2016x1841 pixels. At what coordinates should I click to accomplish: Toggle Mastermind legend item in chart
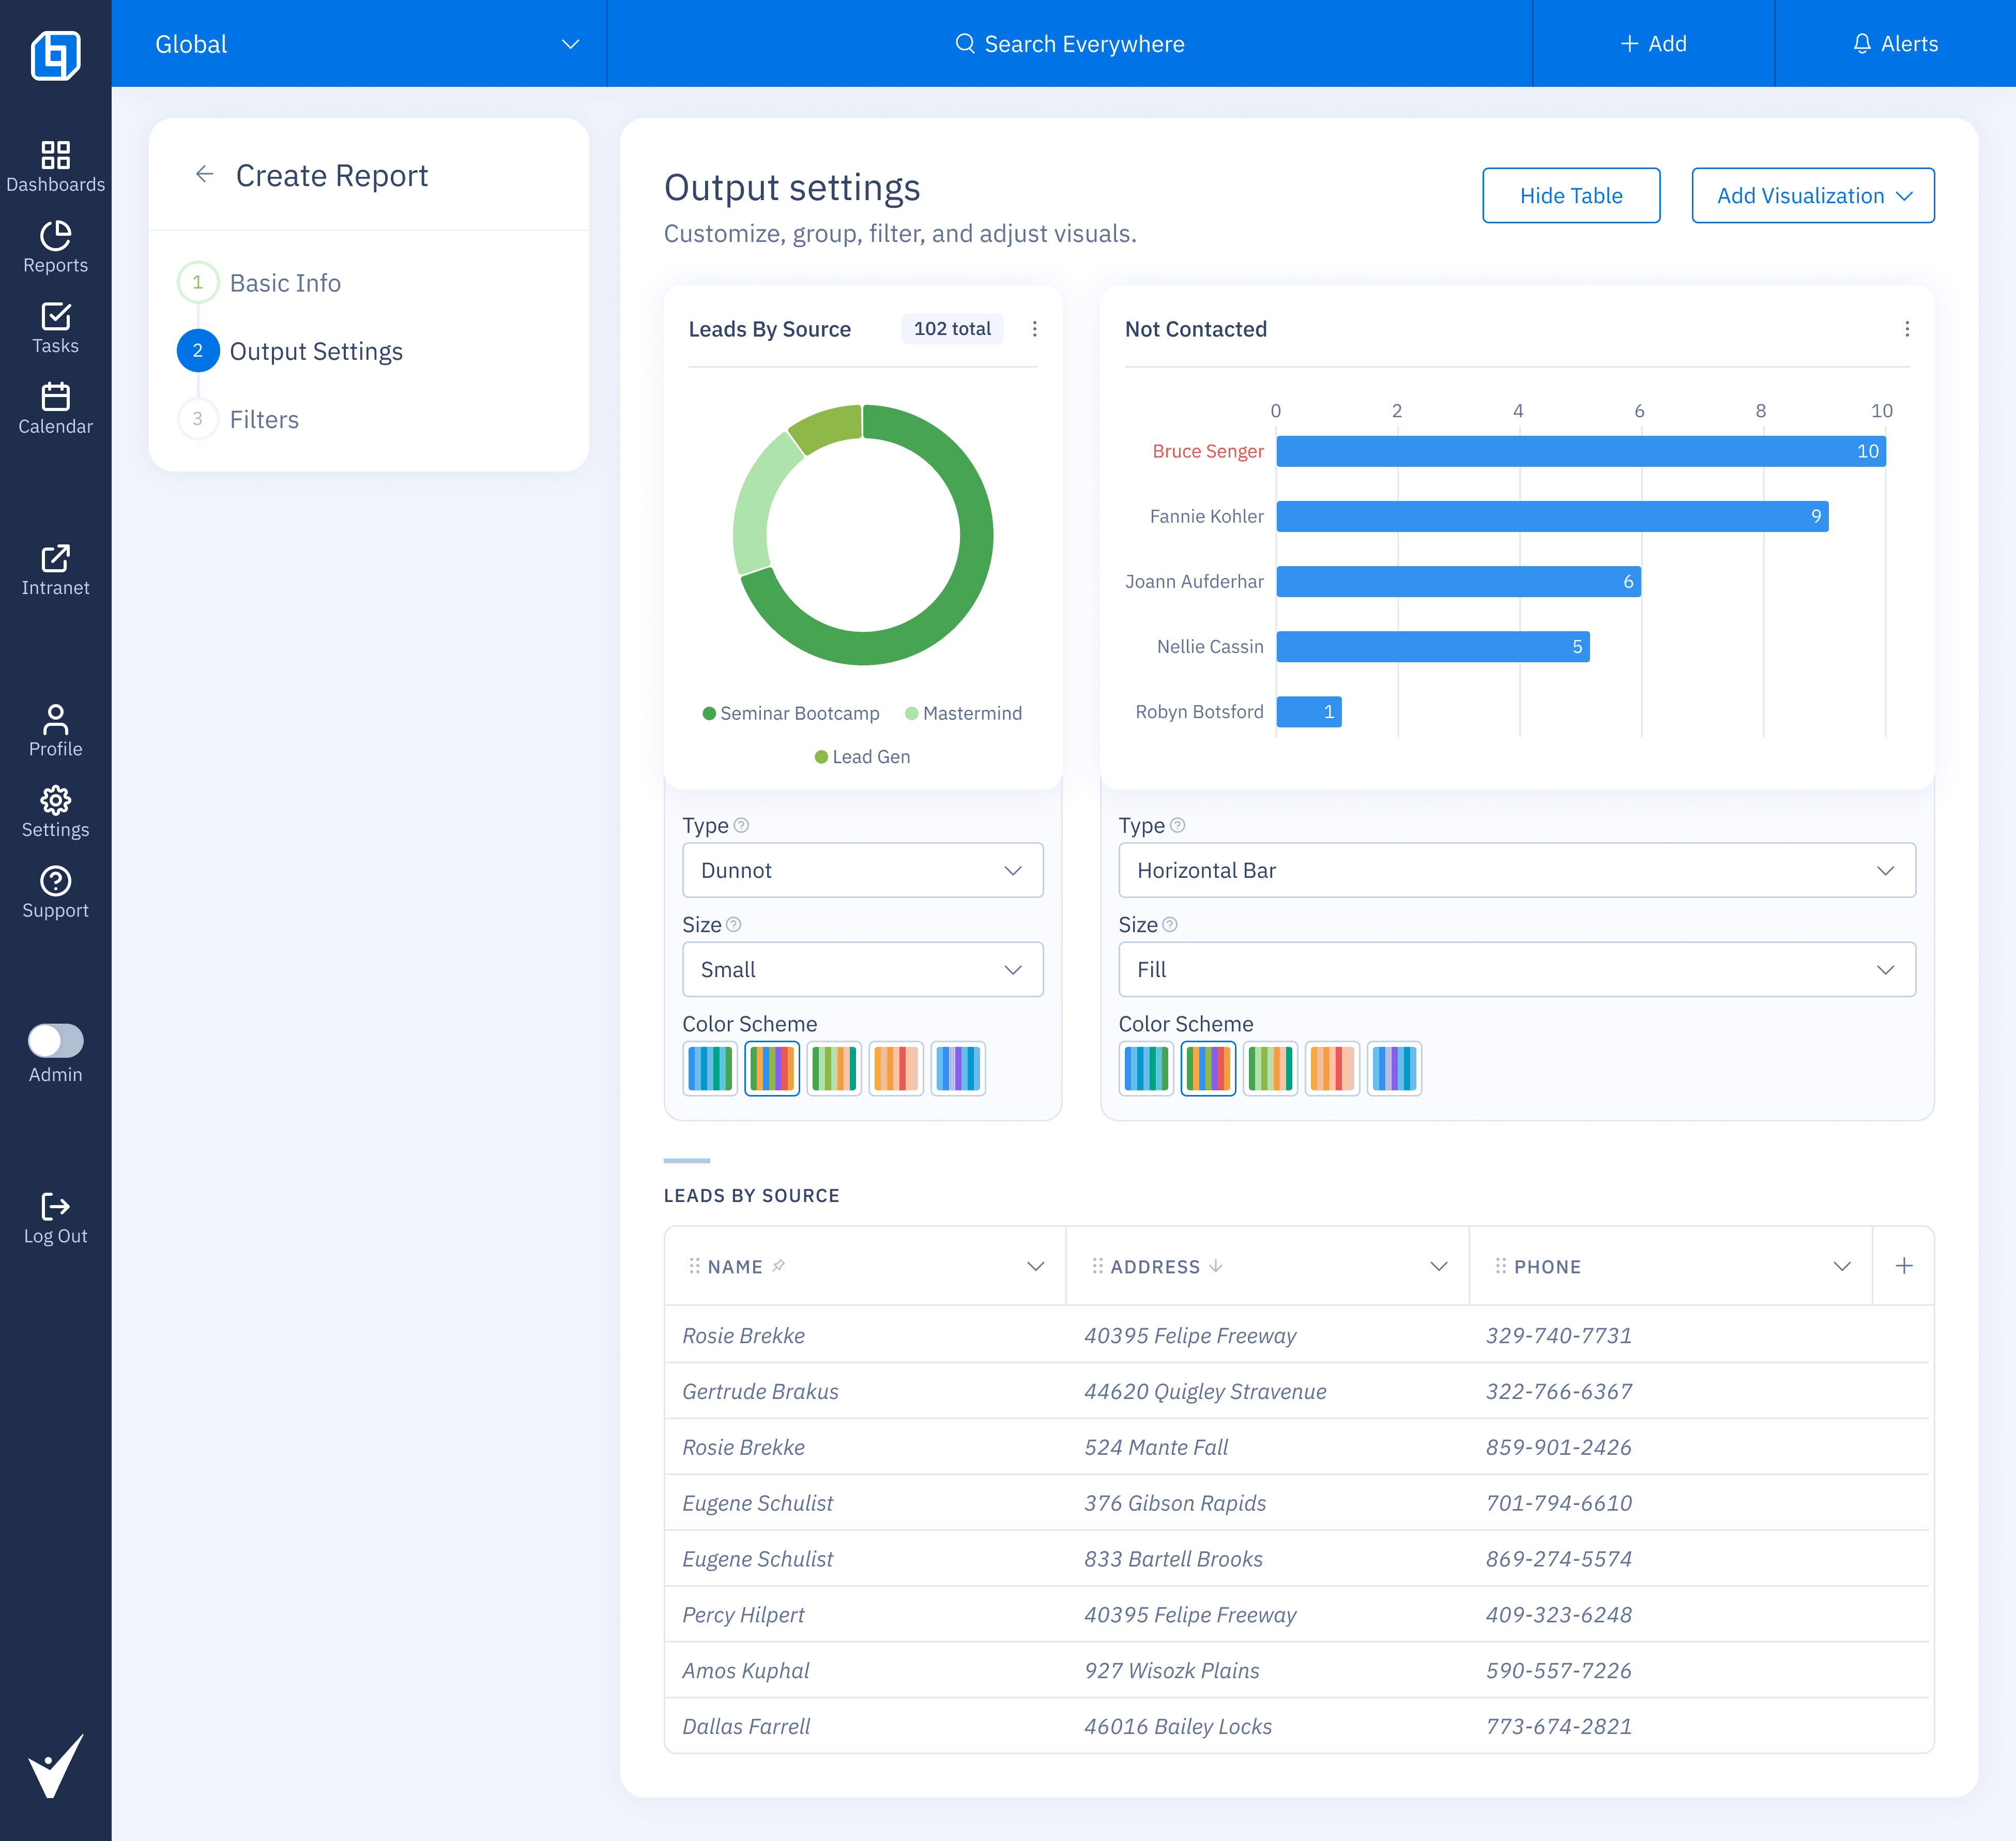coord(963,713)
